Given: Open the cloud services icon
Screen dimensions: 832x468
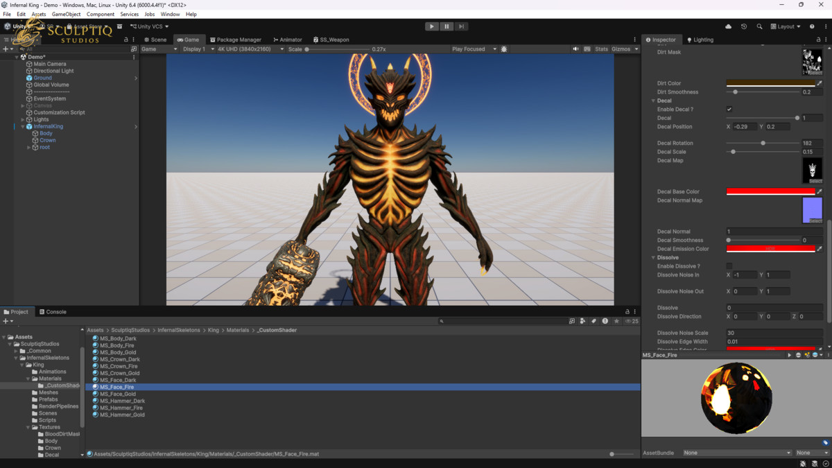Looking at the screenshot, I should click(x=729, y=26).
